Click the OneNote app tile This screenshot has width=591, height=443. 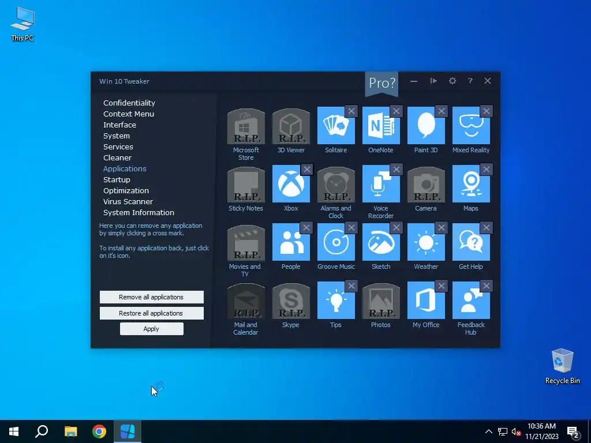(381, 125)
